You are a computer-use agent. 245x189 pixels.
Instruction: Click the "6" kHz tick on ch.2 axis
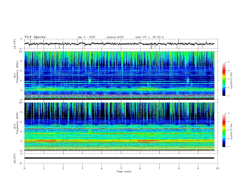point(22,122)
